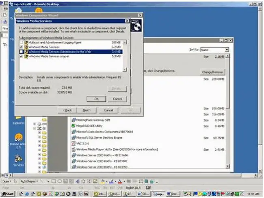Select Windows Media Player Hotfix icon
Screen dimensions: 264x198
(74, 149)
